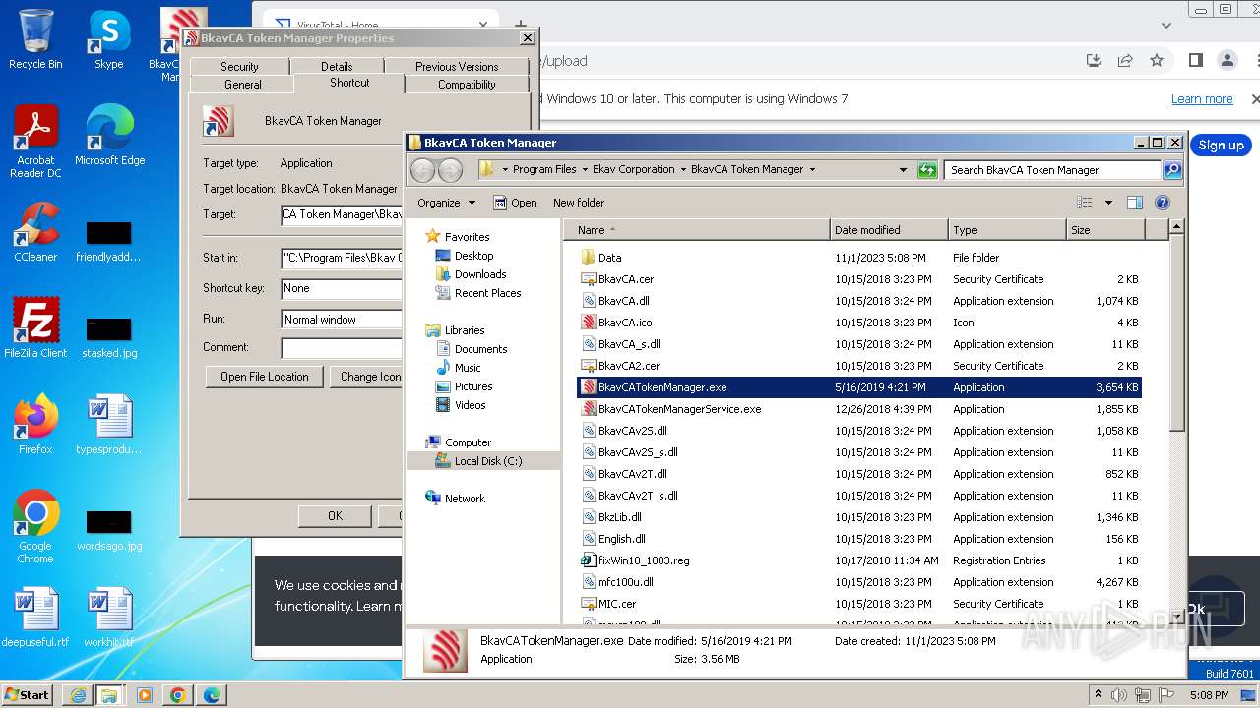Focus the Search BkavCA Token Manager field

(x=1052, y=170)
